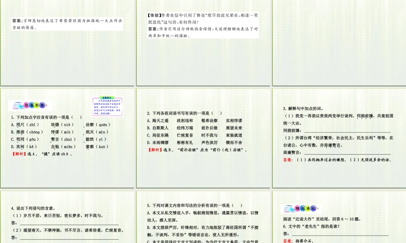This screenshot has height=243, width=406.
Task: Click the sentence (1) 岁月不居，来日苦短
Action: coord(57,215)
